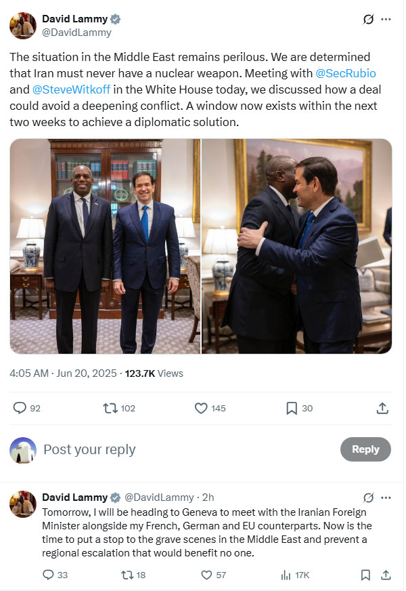Click the Grok icon on main post

pos(369,20)
